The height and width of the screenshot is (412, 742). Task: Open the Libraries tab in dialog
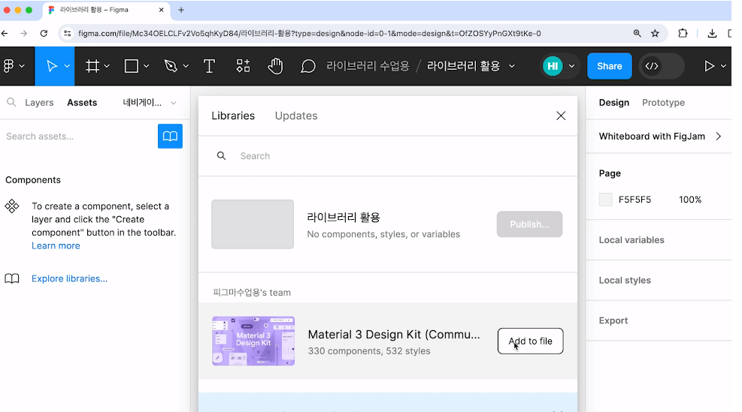point(233,116)
